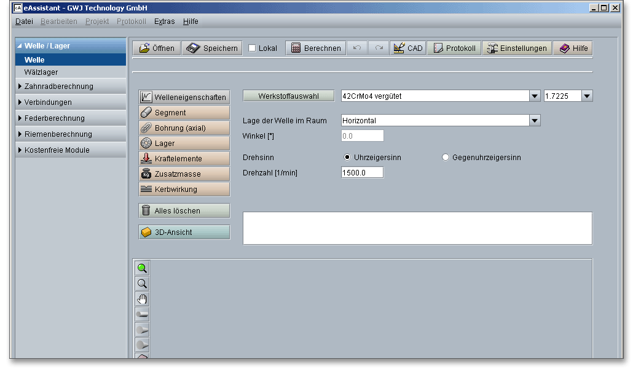633x368 pixels.
Task: Select the hand pan tool
Action: (x=142, y=299)
